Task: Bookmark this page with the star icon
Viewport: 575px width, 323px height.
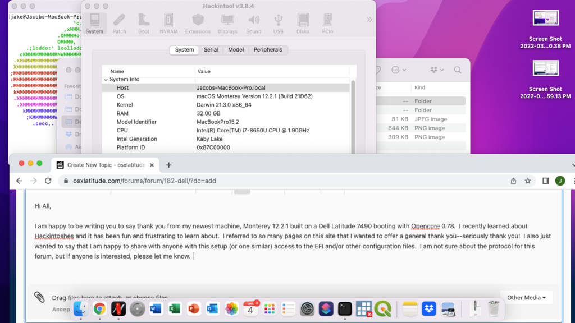Action: point(528,181)
